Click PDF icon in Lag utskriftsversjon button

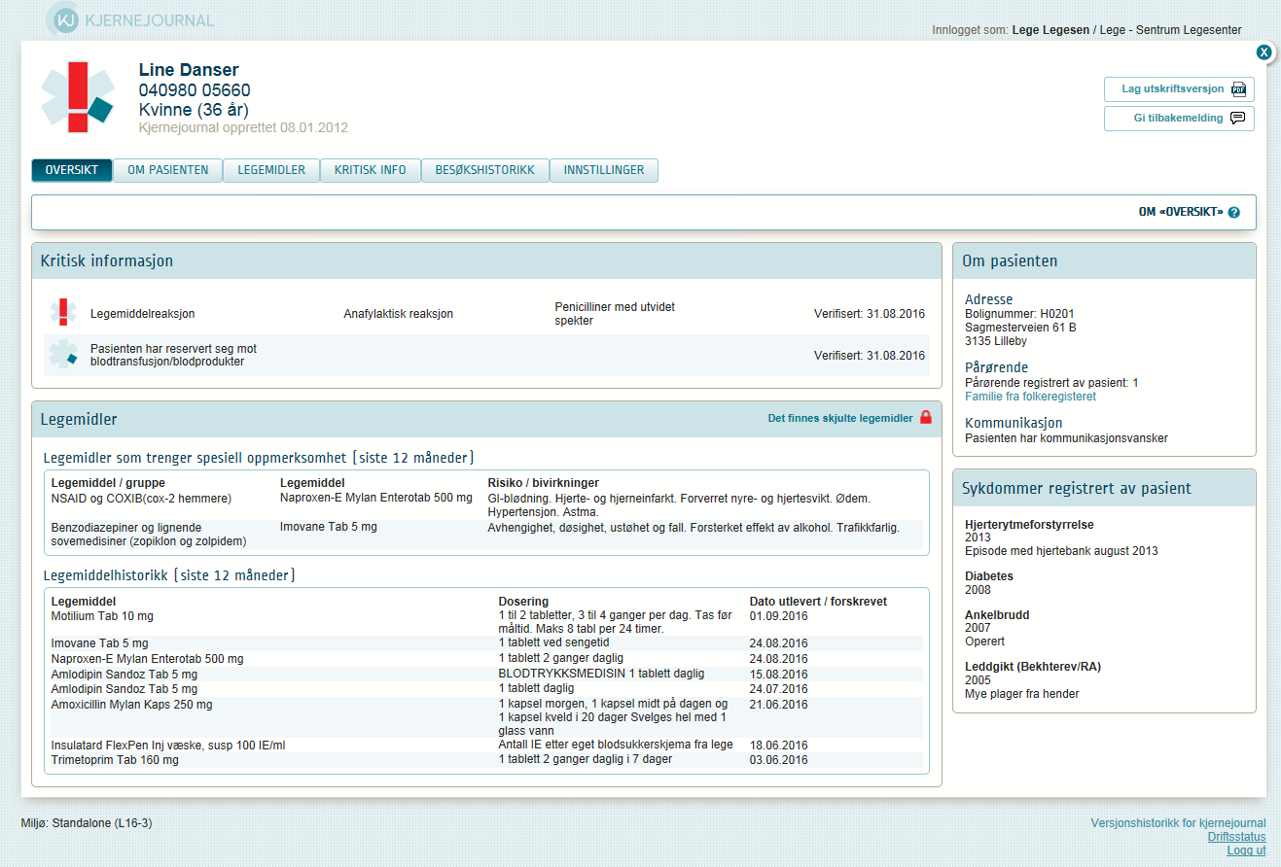pos(1238,89)
